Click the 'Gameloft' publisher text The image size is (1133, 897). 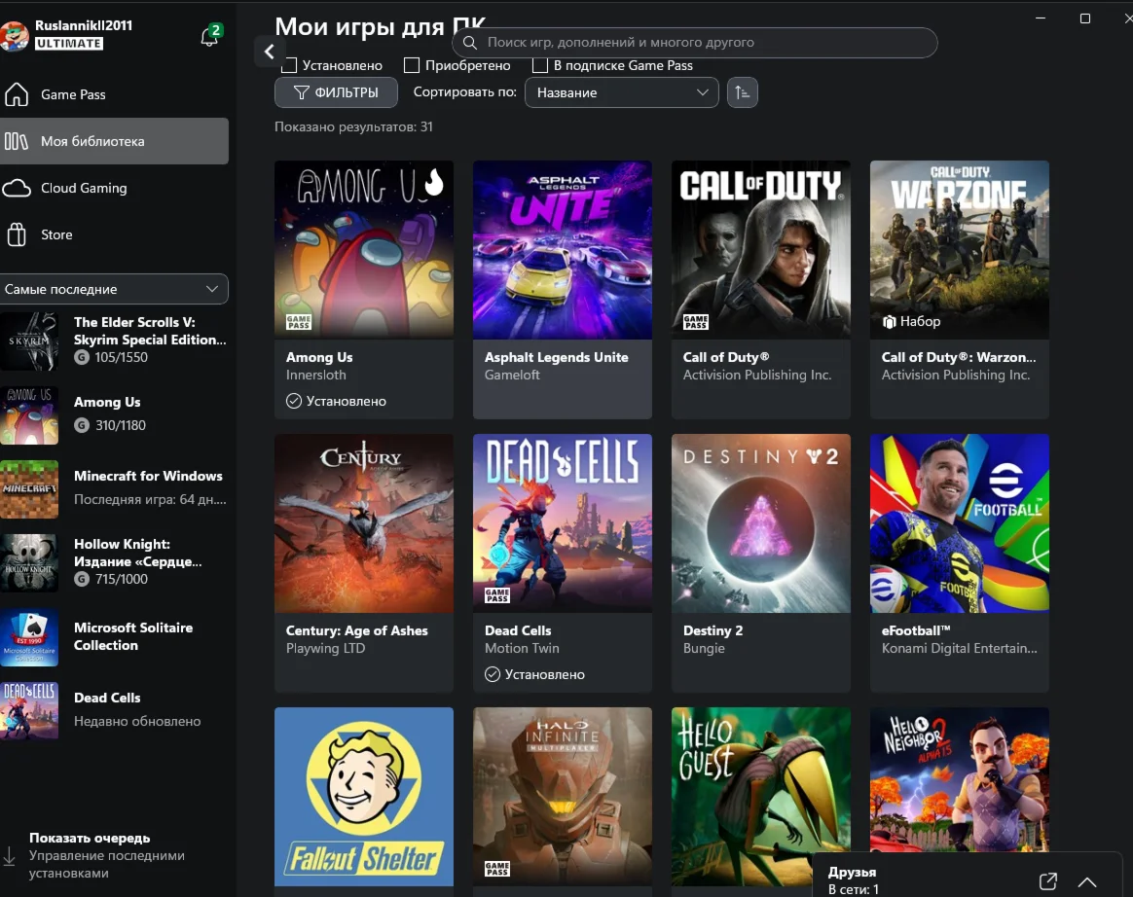click(512, 375)
